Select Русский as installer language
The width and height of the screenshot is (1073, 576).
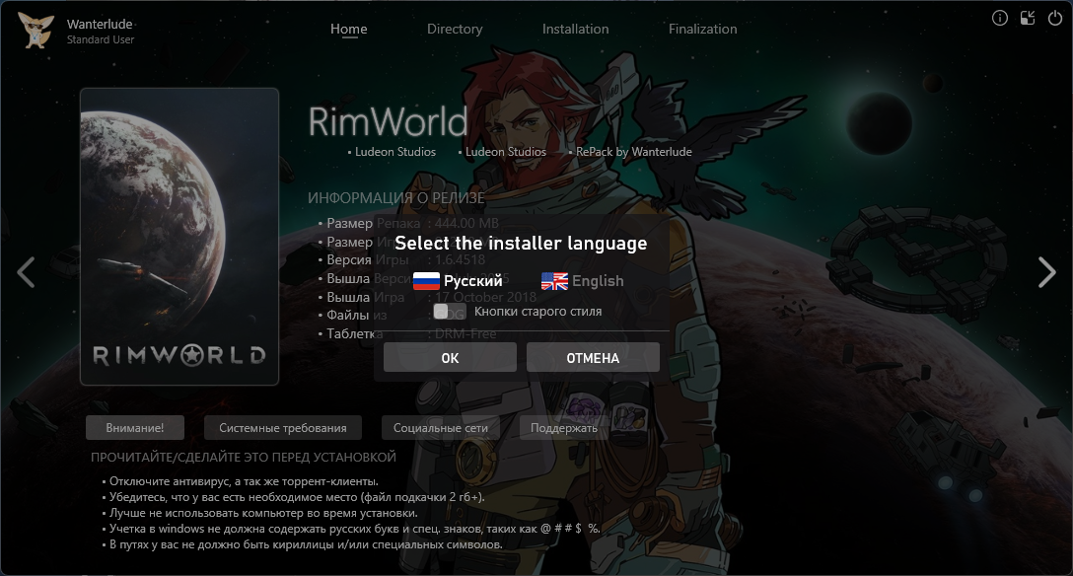click(x=473, y=281)
